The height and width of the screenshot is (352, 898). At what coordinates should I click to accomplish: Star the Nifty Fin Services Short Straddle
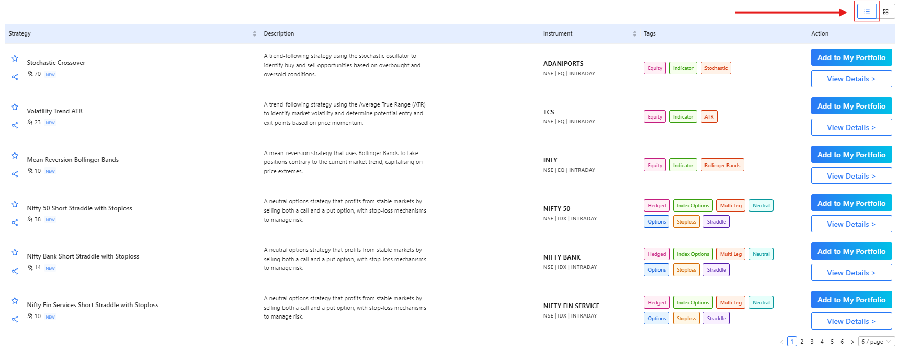[x=15, y=301]
